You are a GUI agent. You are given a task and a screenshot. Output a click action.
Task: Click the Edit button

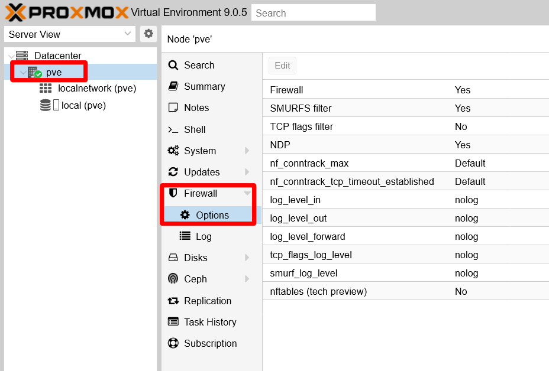tap(282, 65)
